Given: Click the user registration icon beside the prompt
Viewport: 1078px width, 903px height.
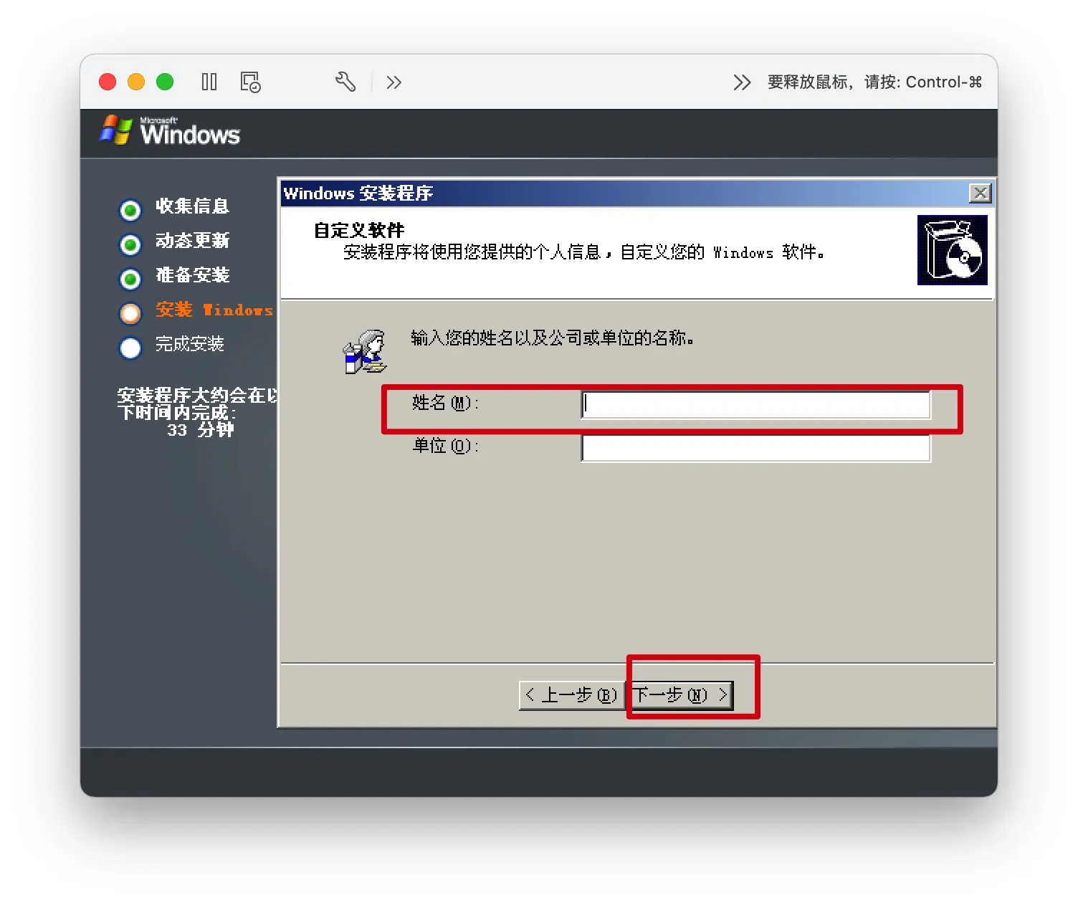Looking at the screenshot, I should pyautogui.click(x=365, y=351).
